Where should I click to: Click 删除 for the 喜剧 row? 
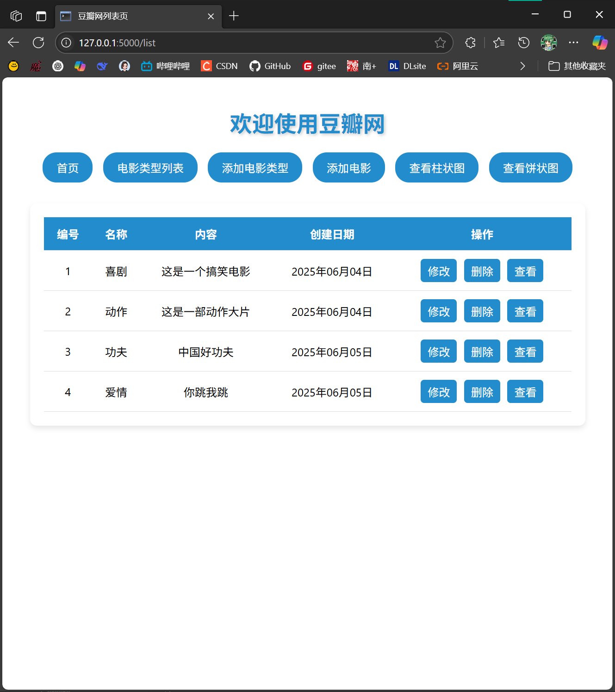[482, 271]
